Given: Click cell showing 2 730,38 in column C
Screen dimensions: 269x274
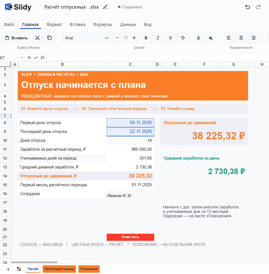Looking at the screenshot, I should [130, 167].
